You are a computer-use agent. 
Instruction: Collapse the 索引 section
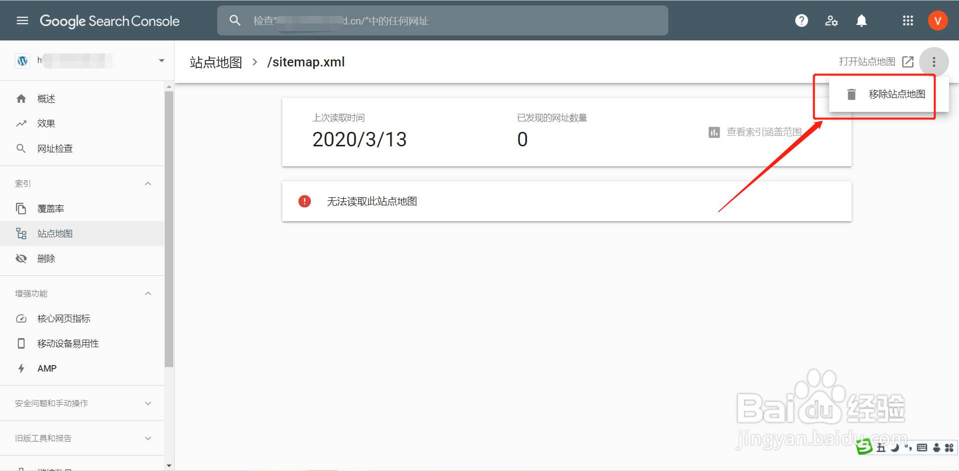coord(148,183)
